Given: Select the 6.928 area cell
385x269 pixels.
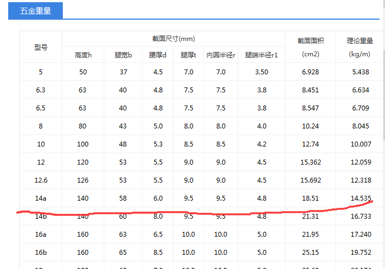Looking at the screenshot, I should click(310, 72).
